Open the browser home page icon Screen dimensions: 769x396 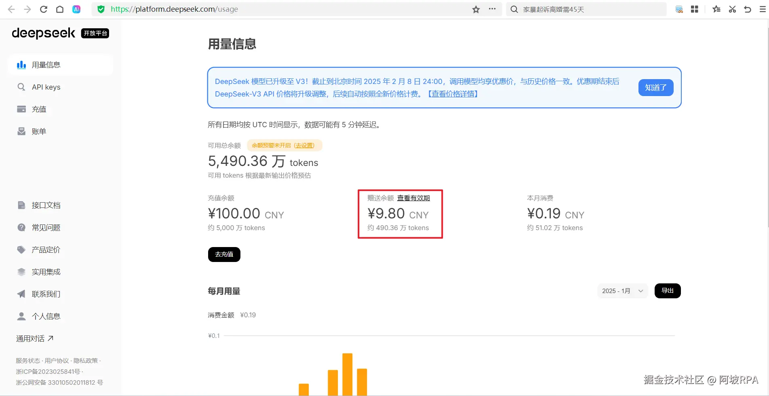[x=60, y=9]
